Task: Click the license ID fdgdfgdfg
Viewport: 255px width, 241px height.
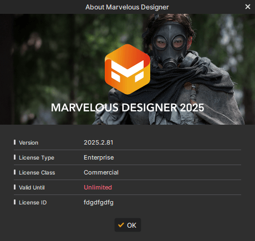Action: [99, 203]
